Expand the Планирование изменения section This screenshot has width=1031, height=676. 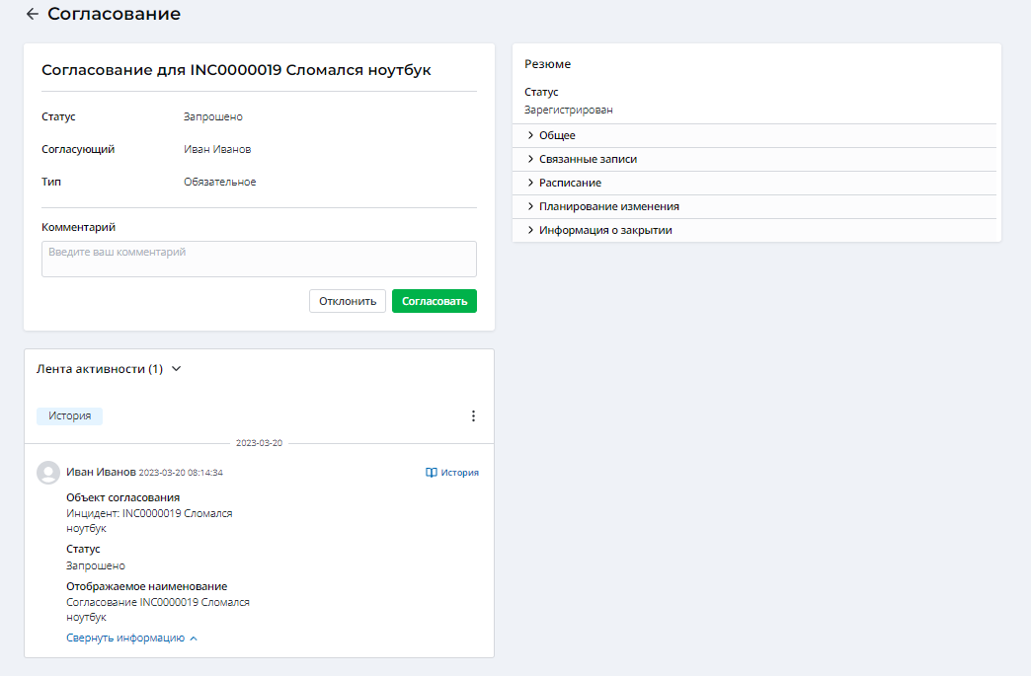pyautogui.click(x=608, y=206)
